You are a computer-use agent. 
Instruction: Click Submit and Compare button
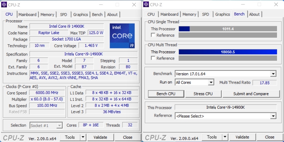coord(251,94)
